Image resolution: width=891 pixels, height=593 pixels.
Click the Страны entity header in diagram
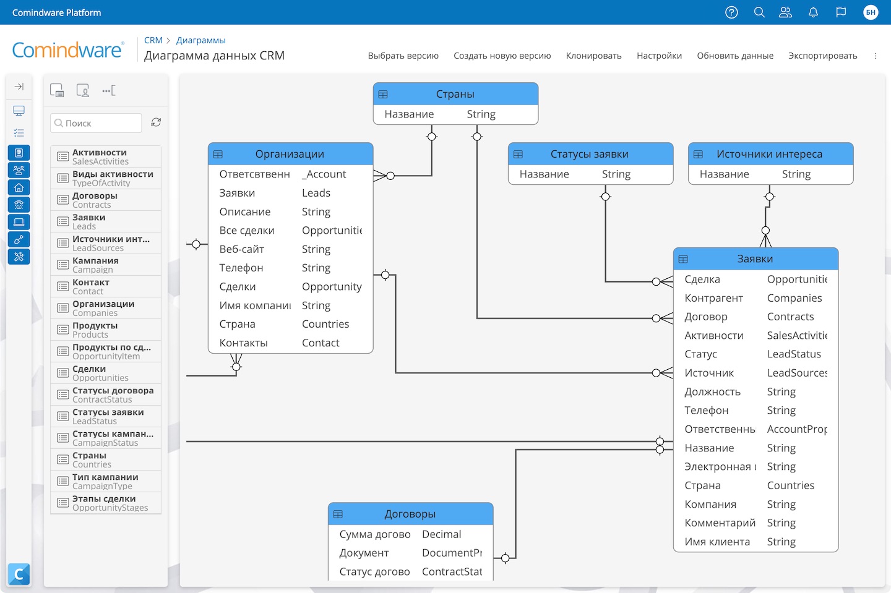tap(455, 94)
